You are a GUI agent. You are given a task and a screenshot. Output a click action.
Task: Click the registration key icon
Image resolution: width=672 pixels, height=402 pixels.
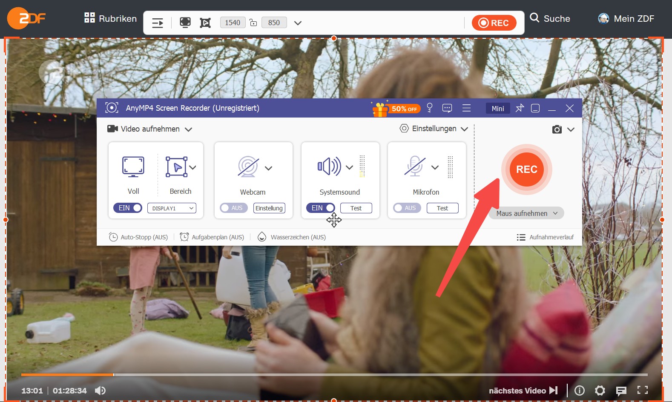(430, 108)
